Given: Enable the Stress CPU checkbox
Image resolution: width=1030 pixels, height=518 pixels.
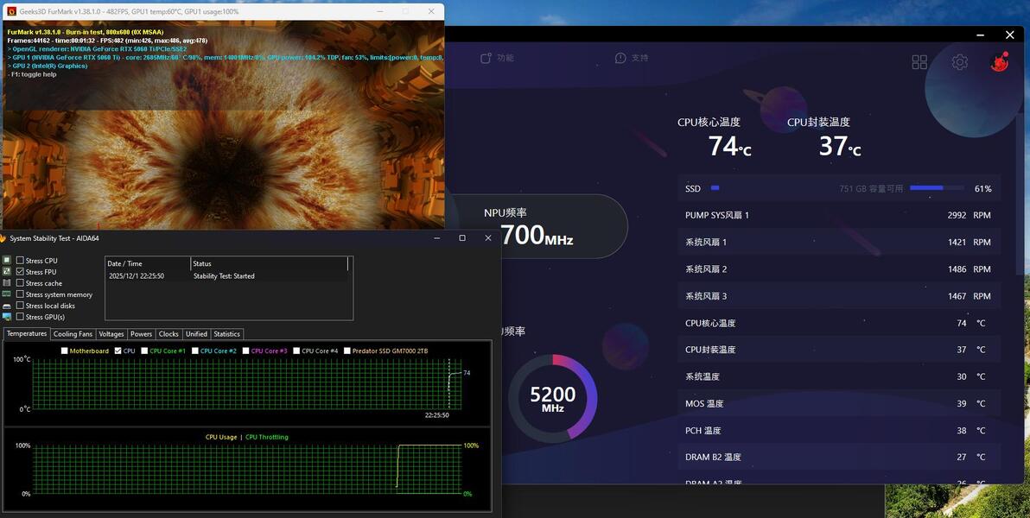Looking at the screenshot, I should [21, 261].
